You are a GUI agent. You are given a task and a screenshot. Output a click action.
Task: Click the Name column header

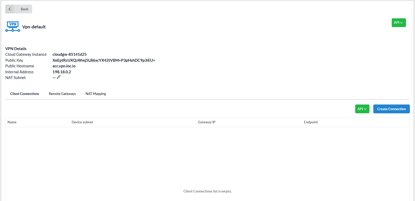pyautogui.click(x=12, y=122)
